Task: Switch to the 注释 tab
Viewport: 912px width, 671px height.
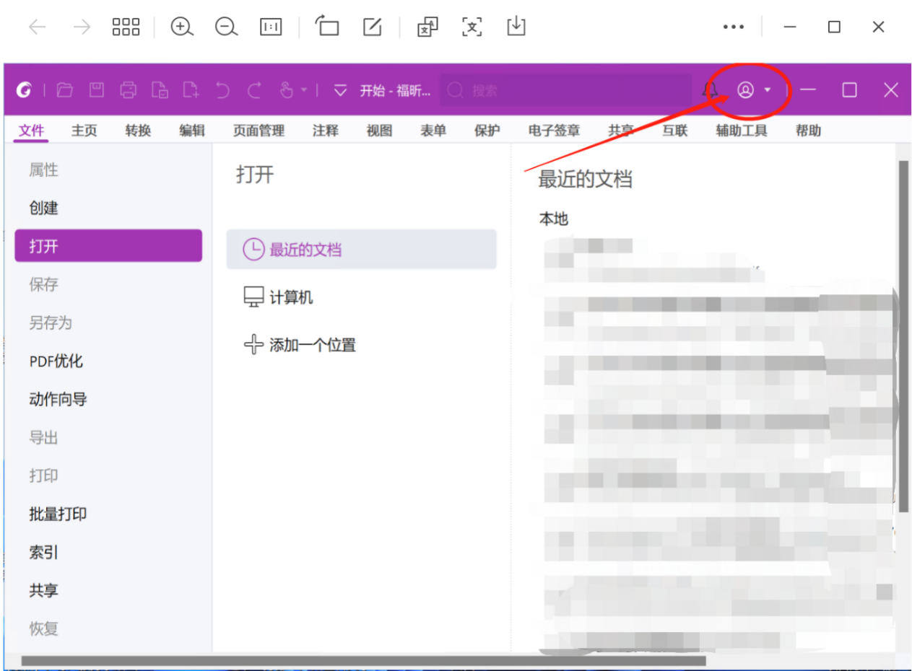Action: pos(325,131)
